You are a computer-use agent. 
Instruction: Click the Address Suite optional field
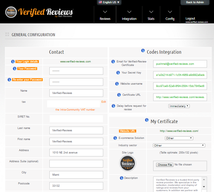(76, 164)
